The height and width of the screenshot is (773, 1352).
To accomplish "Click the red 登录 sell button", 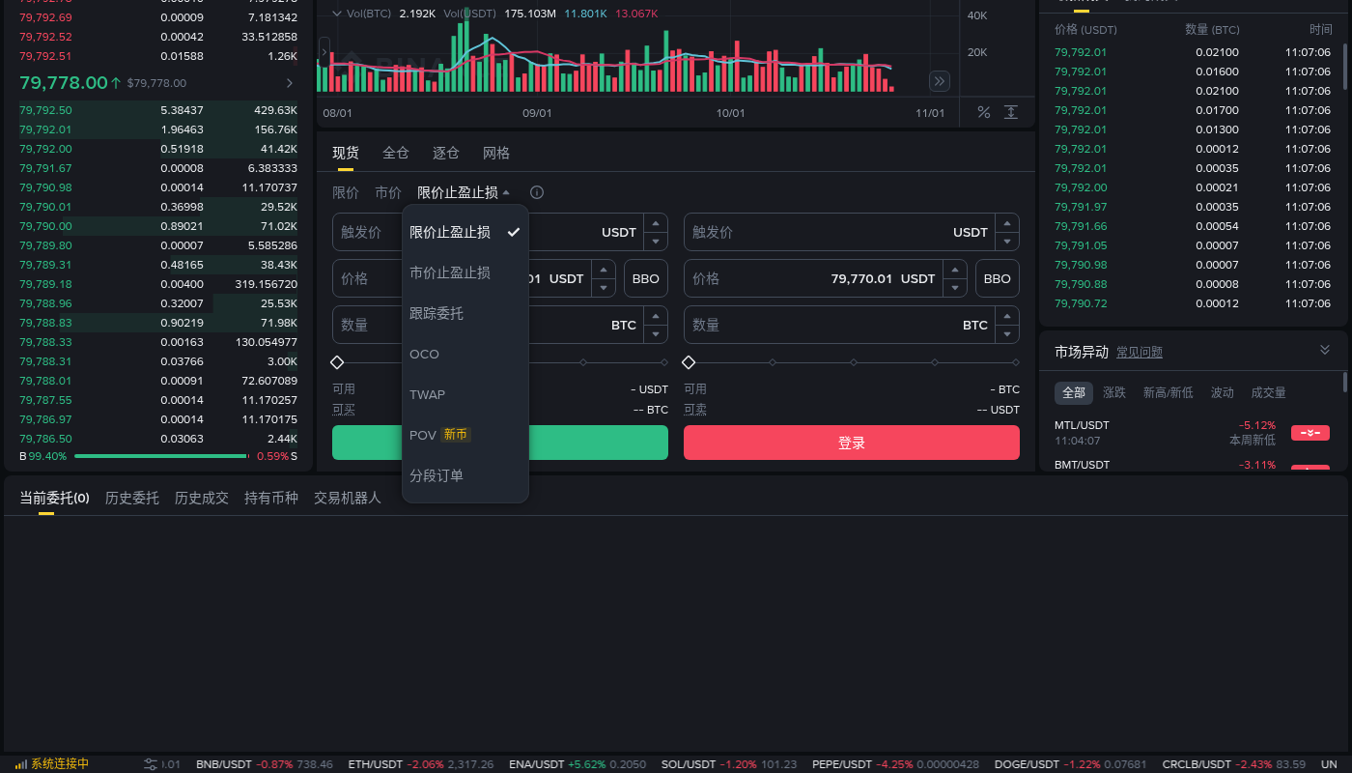I will [x=852, y=443].
